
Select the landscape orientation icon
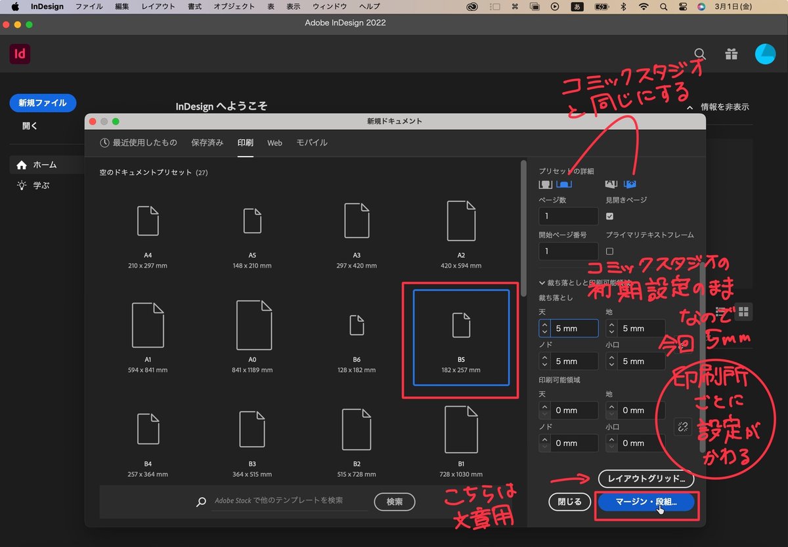point(563,184)
